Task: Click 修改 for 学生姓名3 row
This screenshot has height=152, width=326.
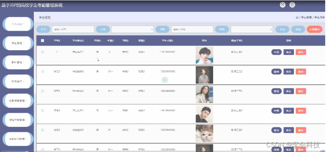Action: (x=289, y=91)
